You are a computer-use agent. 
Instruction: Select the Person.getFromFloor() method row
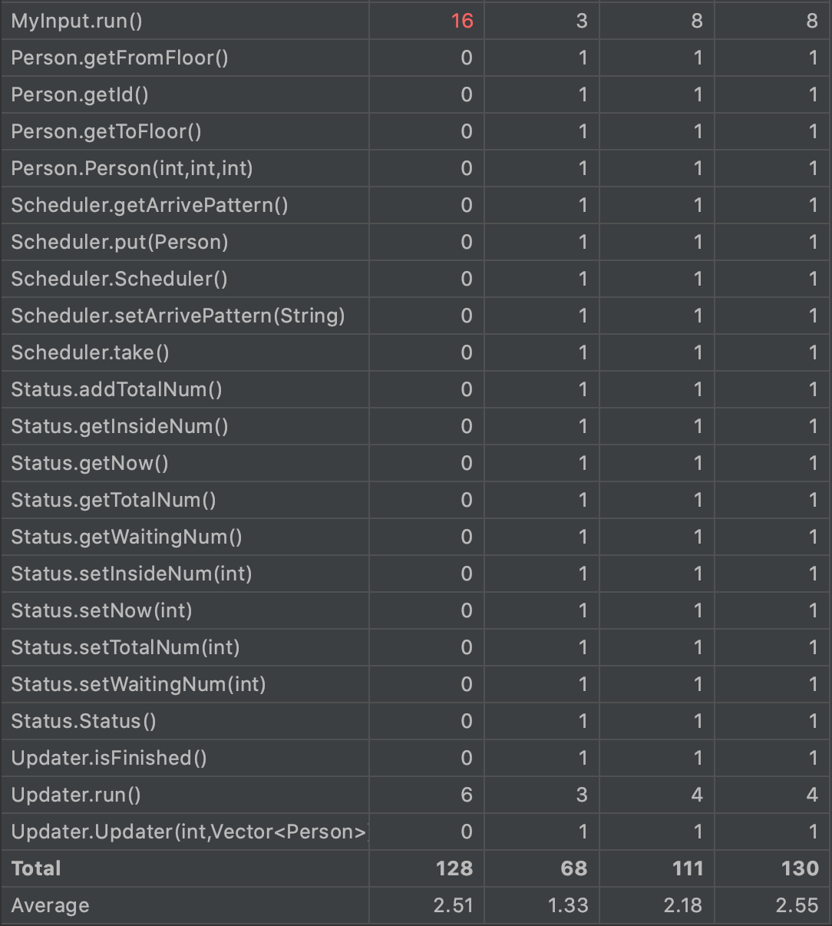pyautogui.click(x=120, y=58)
